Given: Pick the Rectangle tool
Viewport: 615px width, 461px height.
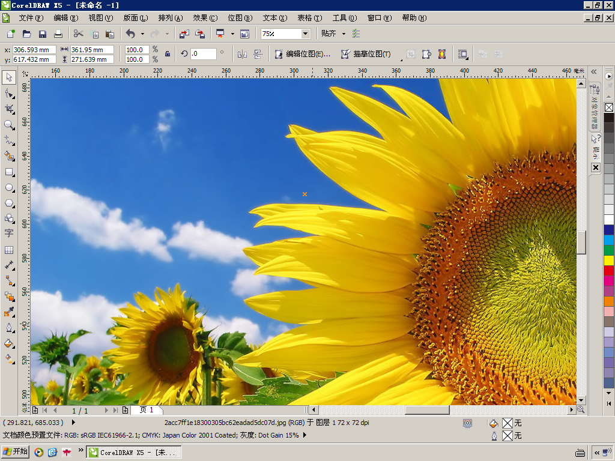Looking at the screenshot, I should (x=9, y=172).
